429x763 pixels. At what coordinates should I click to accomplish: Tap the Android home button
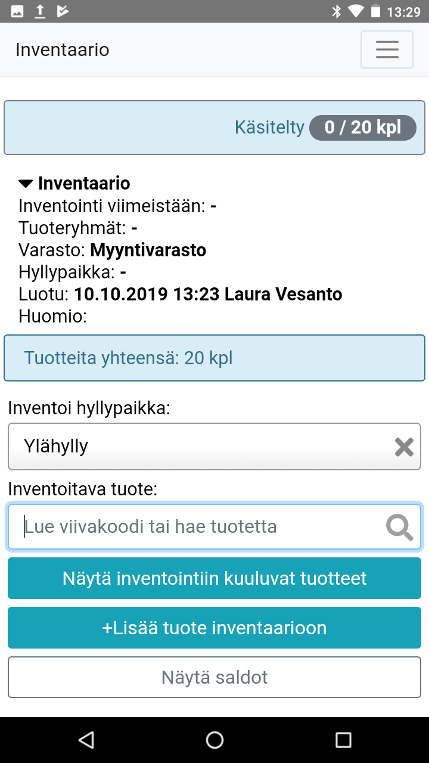point(214,740)
